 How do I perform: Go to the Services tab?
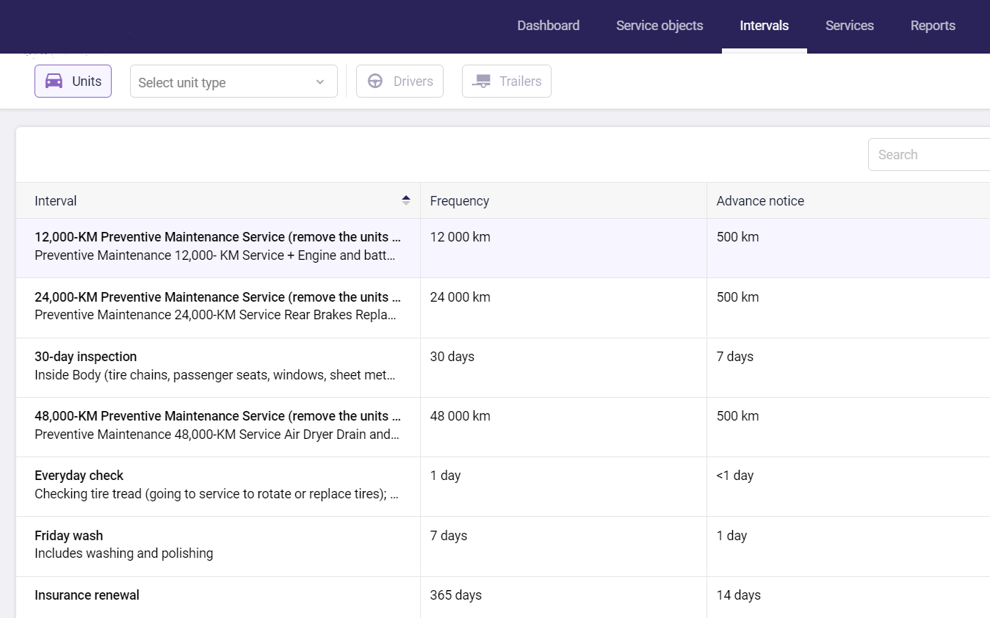[x=849, y=26]
